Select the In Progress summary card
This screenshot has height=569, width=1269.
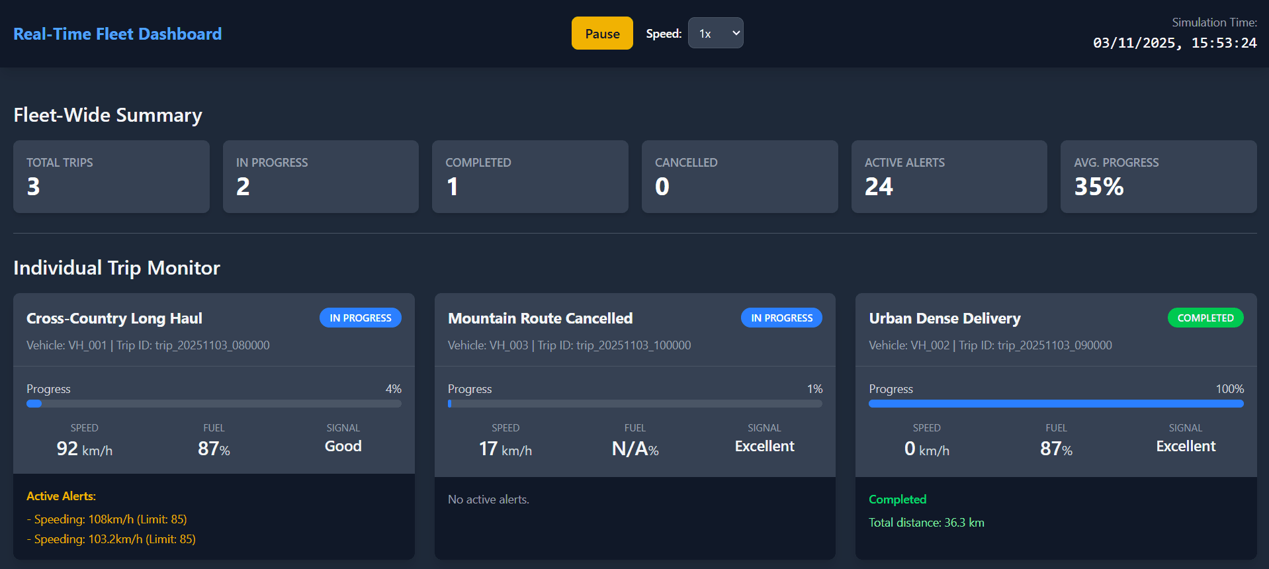click(321, 177)
